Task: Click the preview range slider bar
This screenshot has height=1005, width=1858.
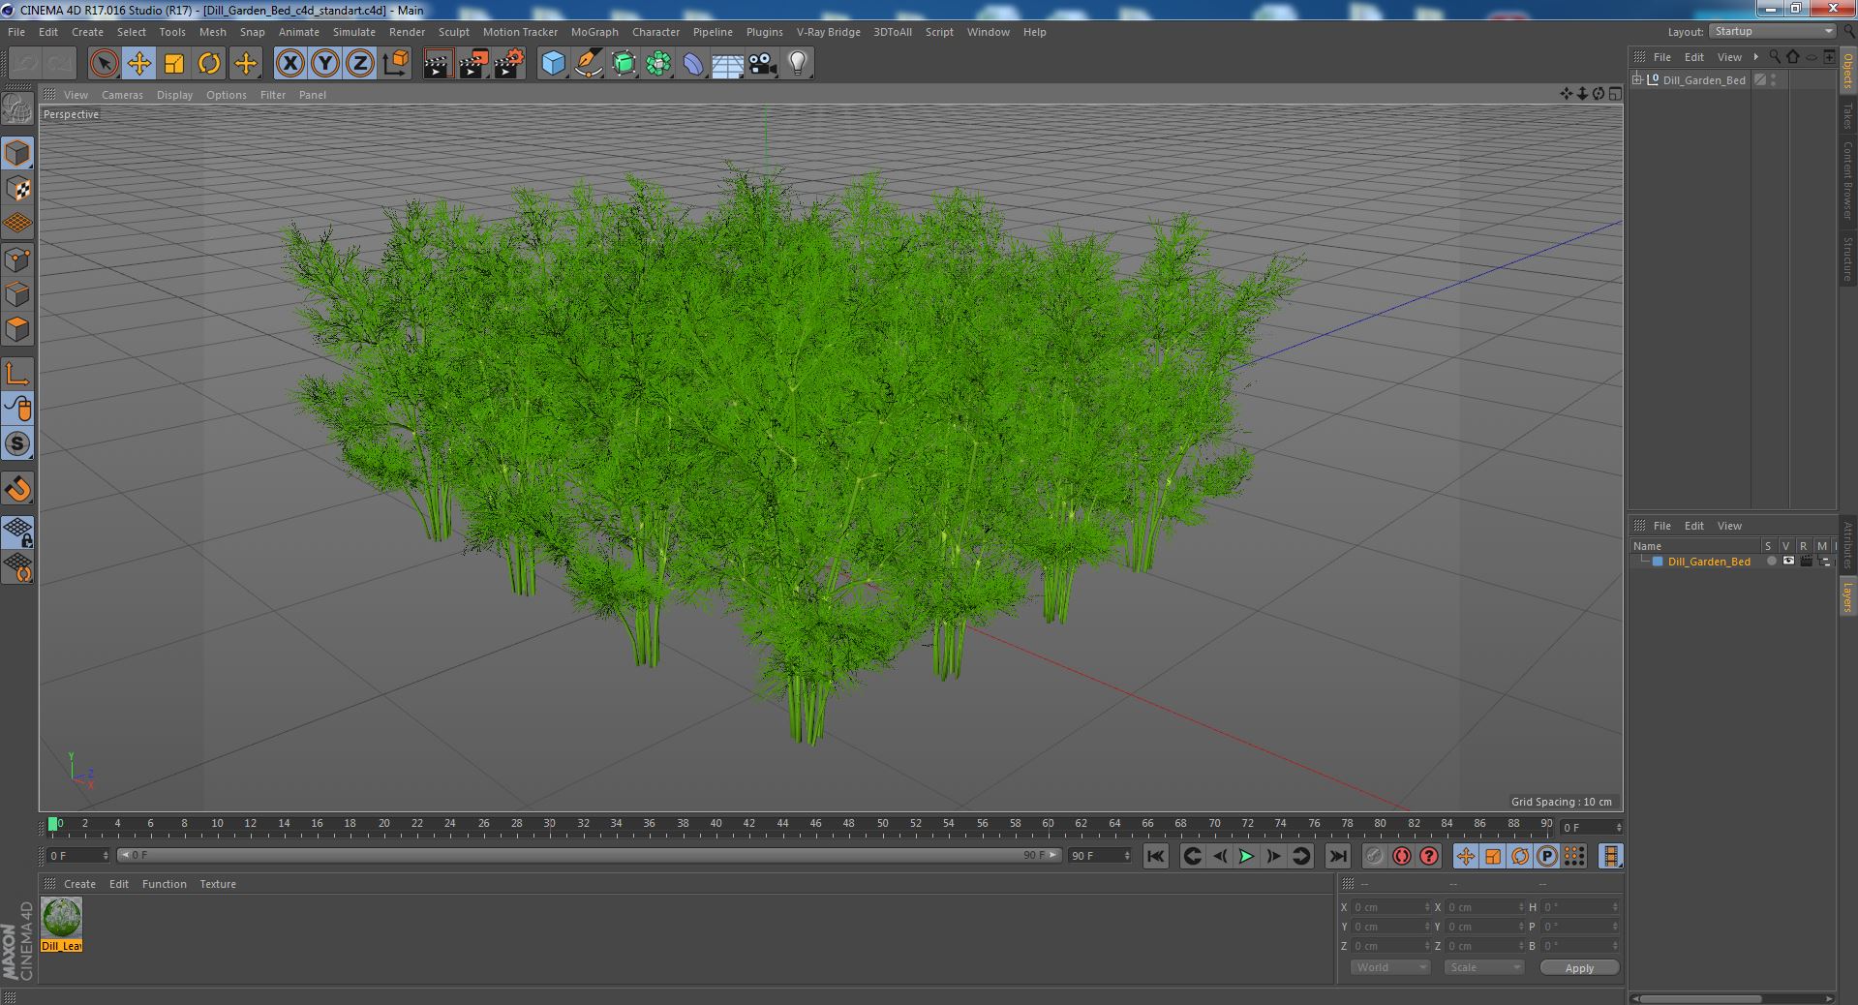Action: point(590,856)
